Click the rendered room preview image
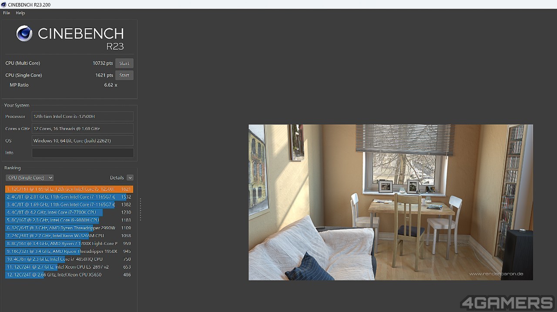This screenshot has width=557, height=312. click(x=390, y=202)
